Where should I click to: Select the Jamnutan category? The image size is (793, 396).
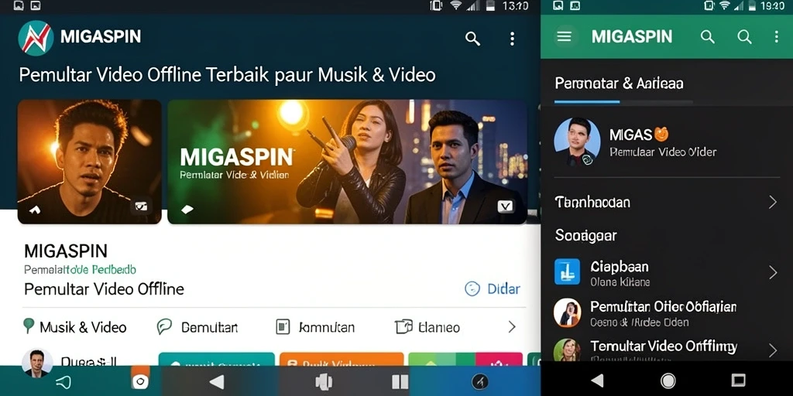point(315,327)
